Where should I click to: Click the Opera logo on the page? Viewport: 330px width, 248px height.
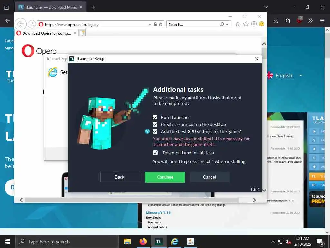click(x=39, y=51)
